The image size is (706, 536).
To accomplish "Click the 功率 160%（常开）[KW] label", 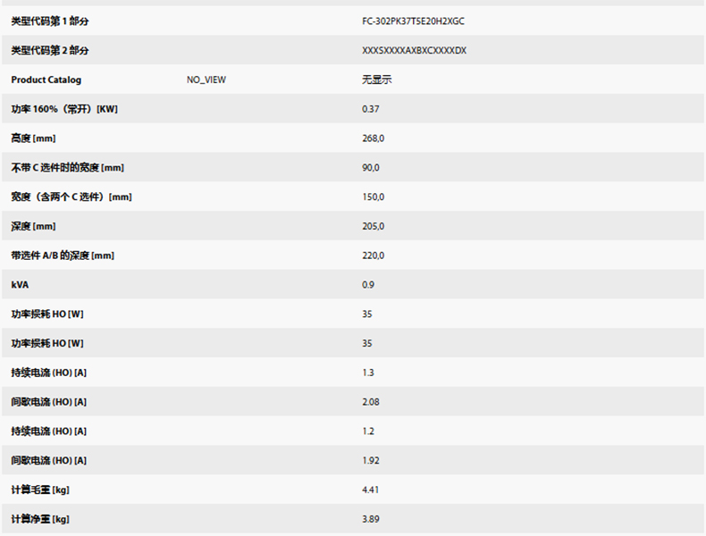I will pos(64,109).
